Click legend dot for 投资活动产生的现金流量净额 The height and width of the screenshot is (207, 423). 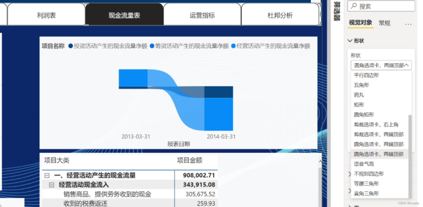[x=71, y=46]
